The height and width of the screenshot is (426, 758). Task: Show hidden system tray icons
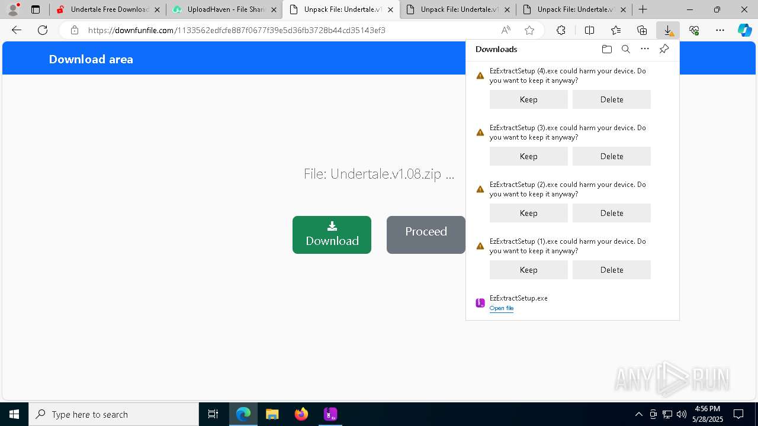point(638,414)
